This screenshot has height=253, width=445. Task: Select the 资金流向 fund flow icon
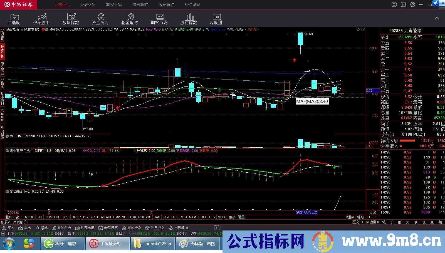[100, 19]
